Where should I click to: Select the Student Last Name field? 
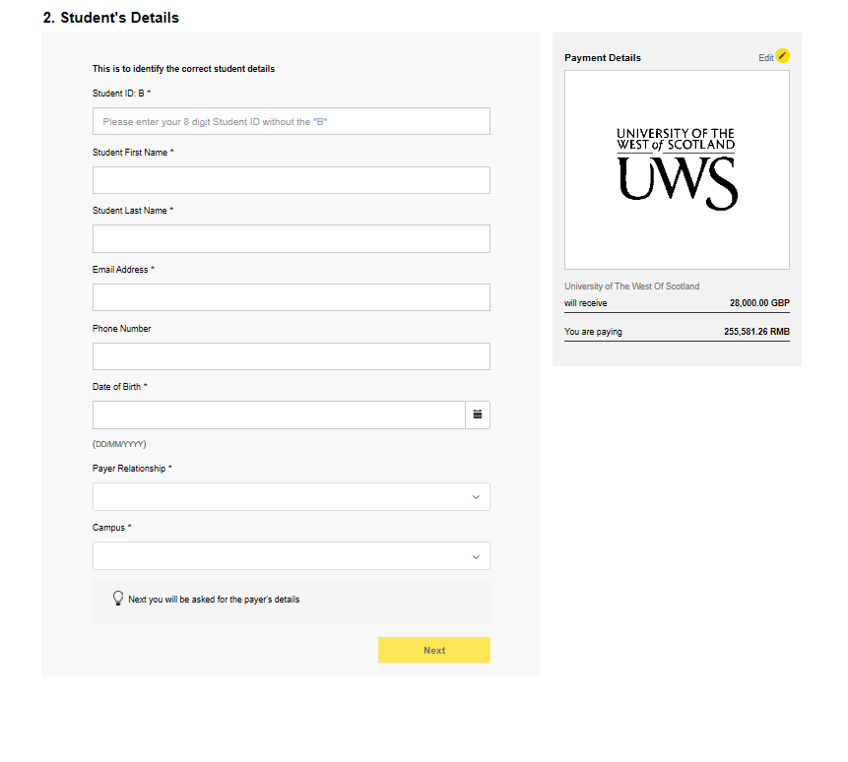coord(291,239)
